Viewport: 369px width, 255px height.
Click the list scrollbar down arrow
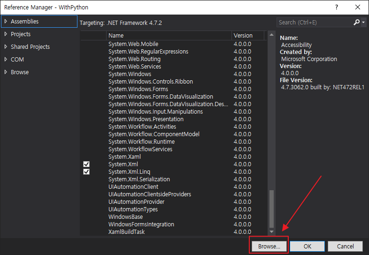pos(271,232)
